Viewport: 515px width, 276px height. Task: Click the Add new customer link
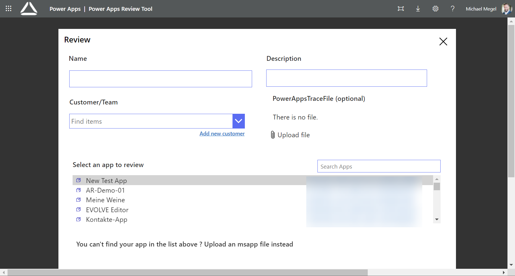(x=222, y=133)
